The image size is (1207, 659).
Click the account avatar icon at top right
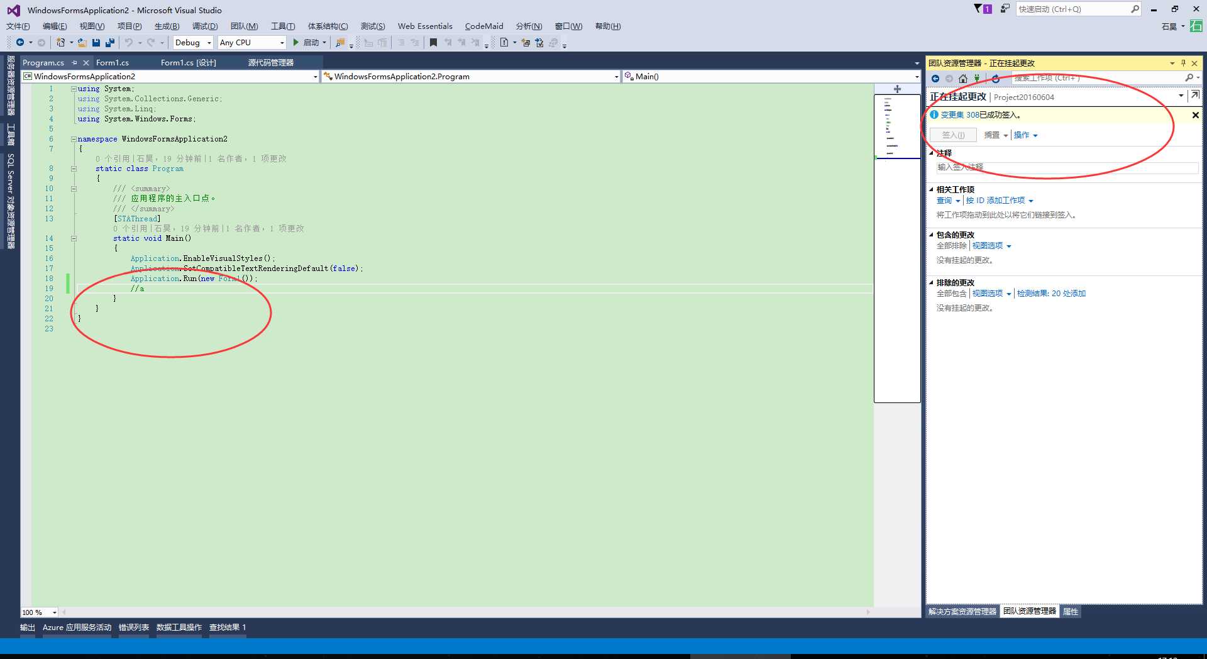[x=1196, y=26]
